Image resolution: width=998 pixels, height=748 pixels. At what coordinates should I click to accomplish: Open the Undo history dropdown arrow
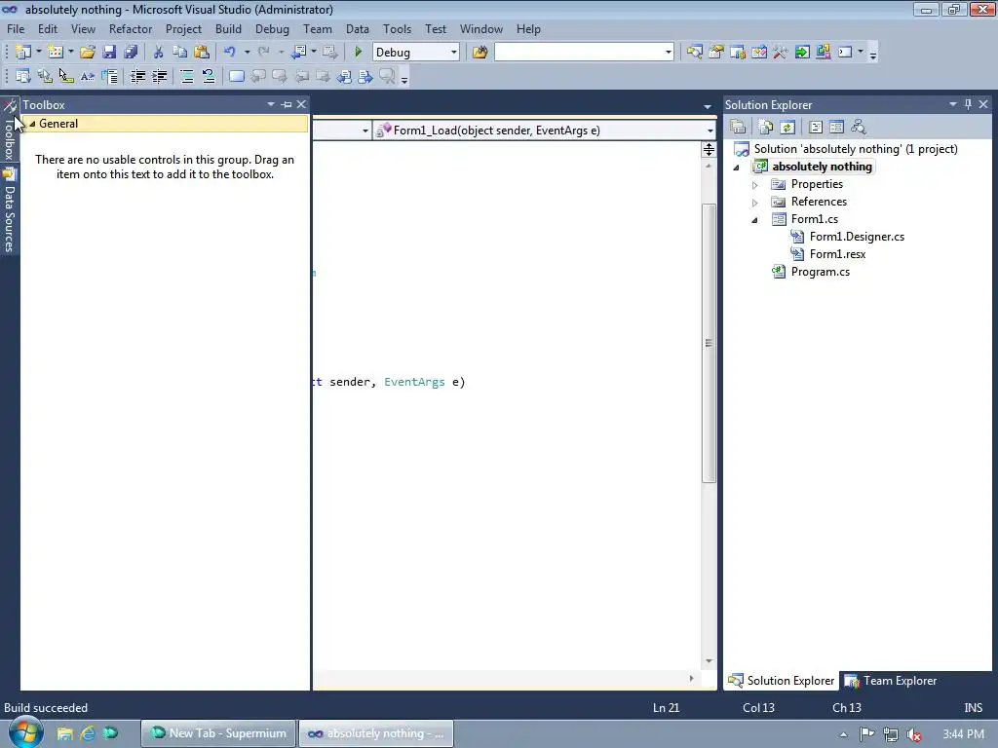pos(247,53)
